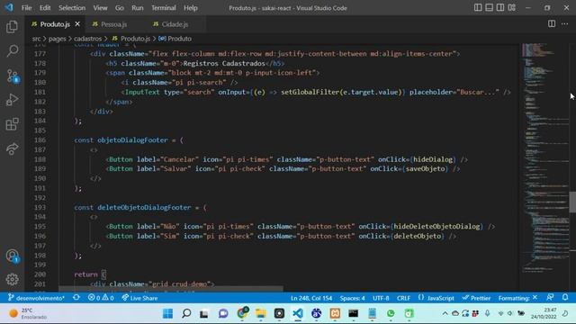Image resolution: width=576 pixels, height=324 pixels.
Task: Click the minimap code overview
Action: [x=544, y=158]
